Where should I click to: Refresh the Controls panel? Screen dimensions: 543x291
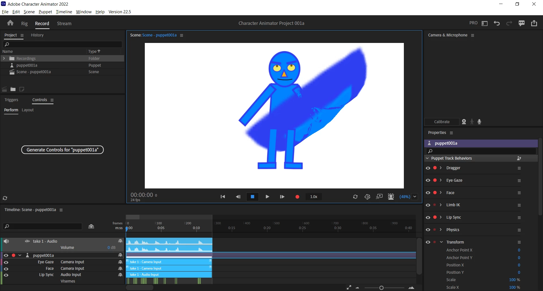[5, 198]
